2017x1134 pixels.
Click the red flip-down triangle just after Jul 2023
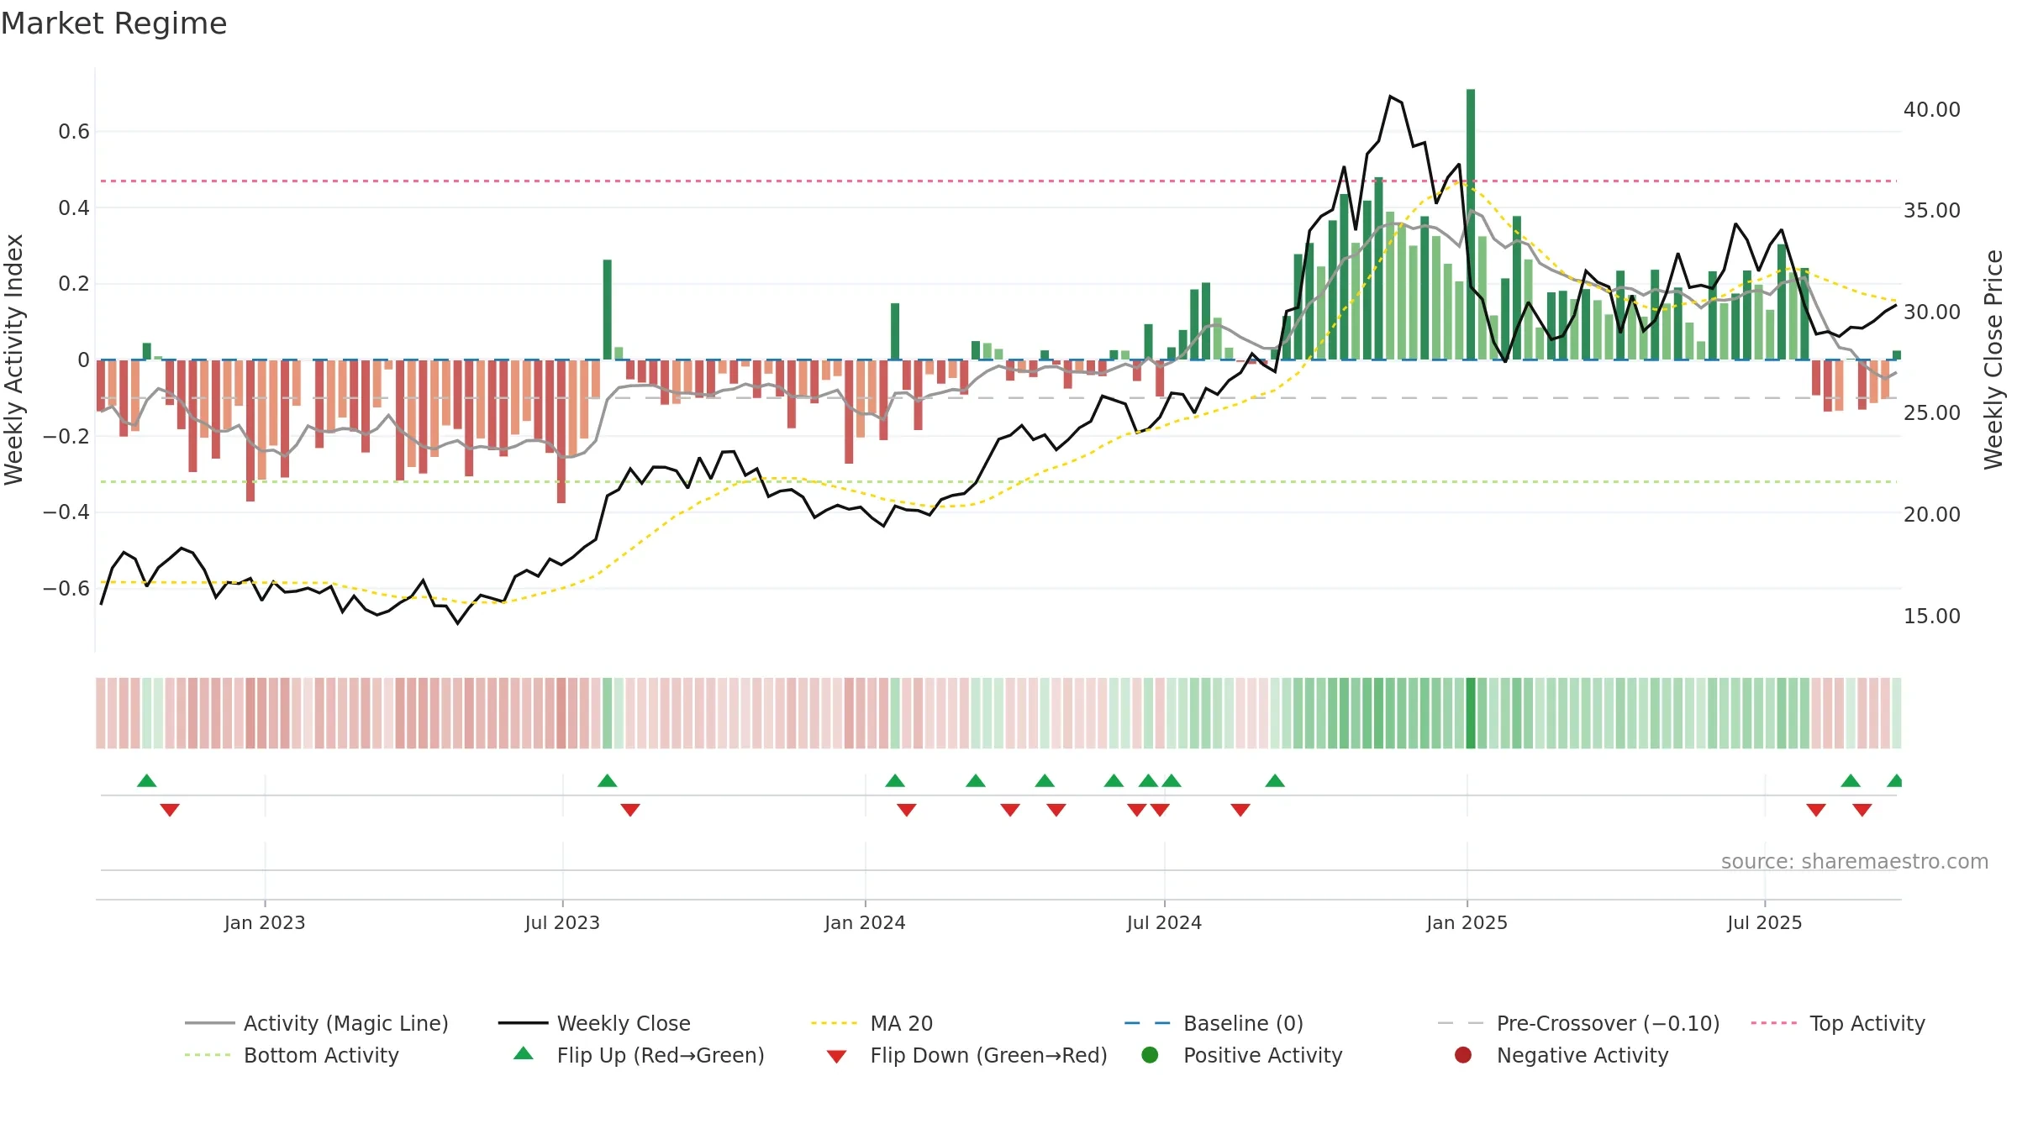tap(630, 810)
